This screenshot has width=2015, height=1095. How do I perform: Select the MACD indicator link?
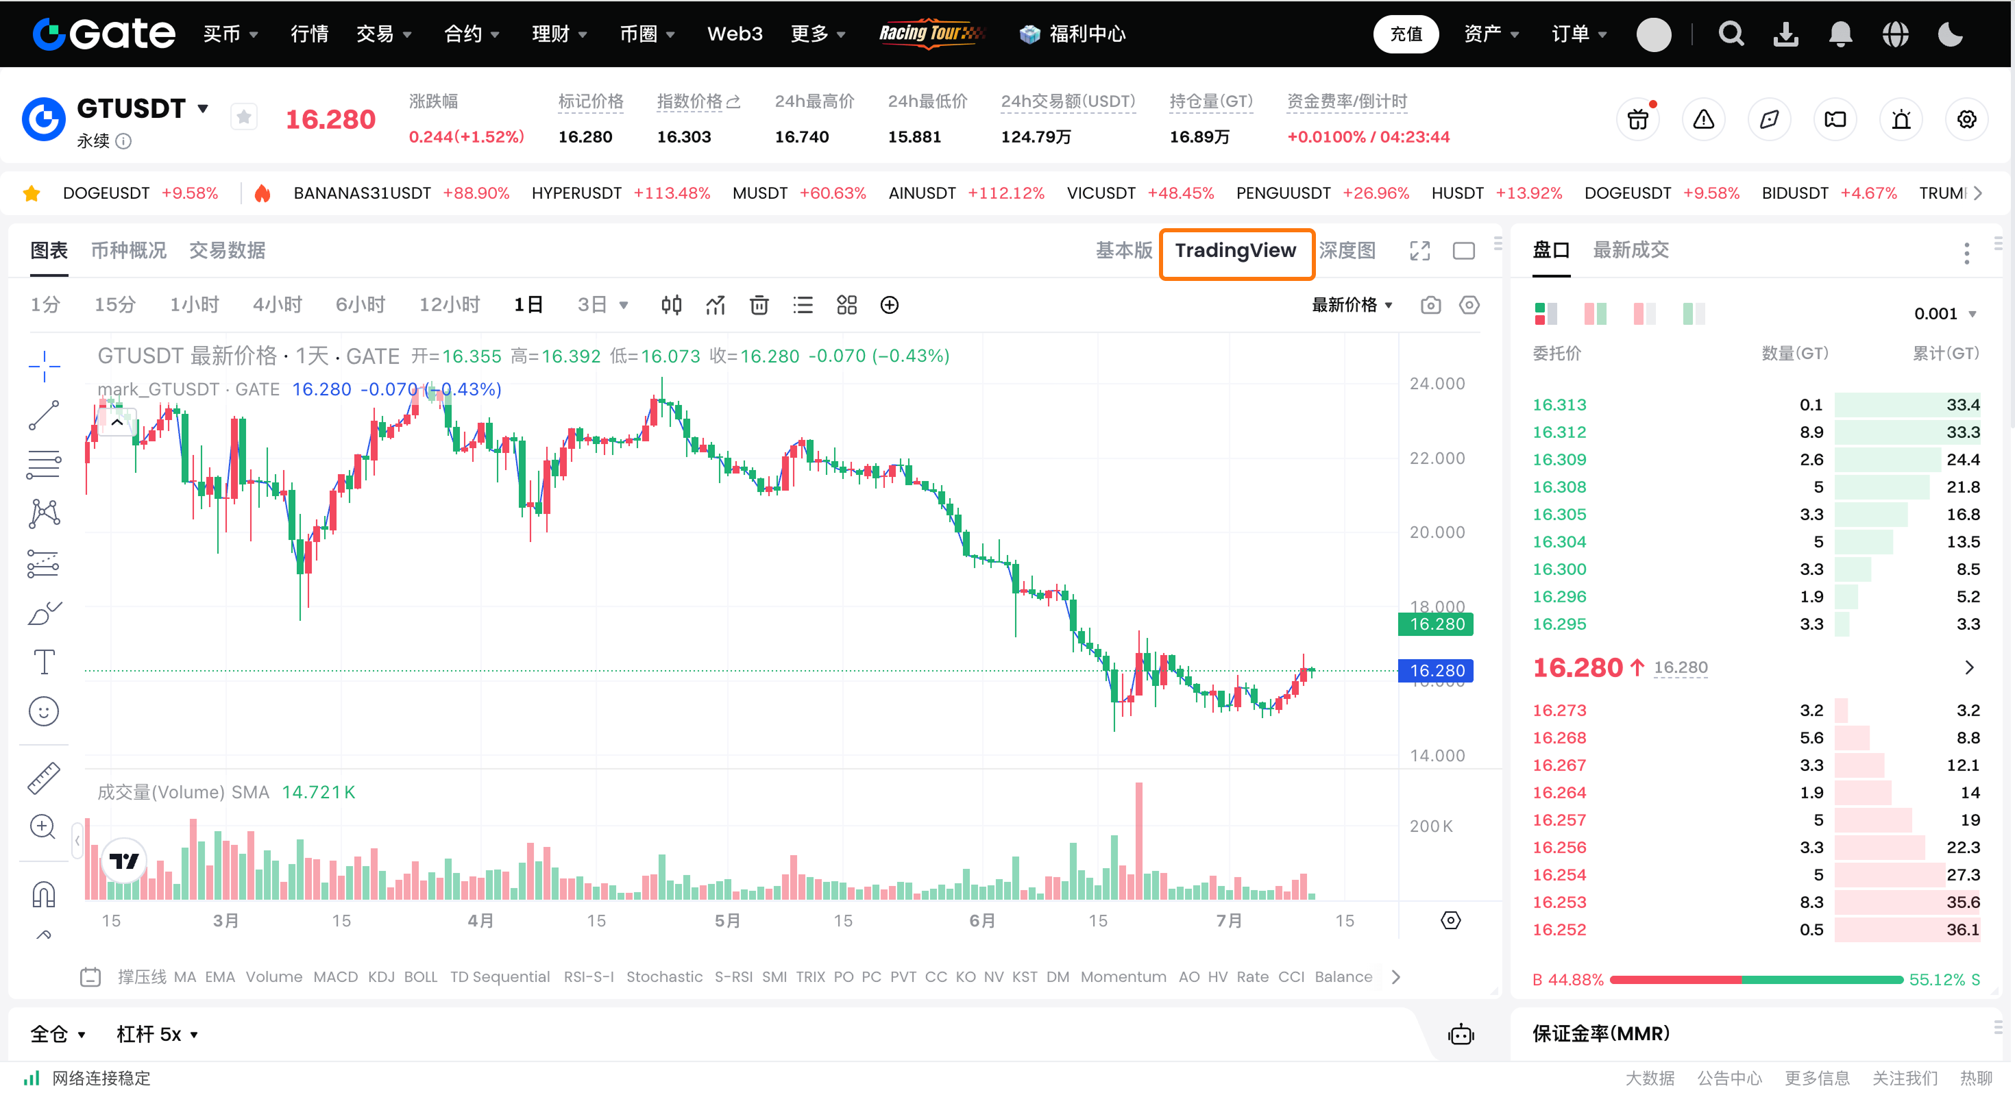(334, 976)
